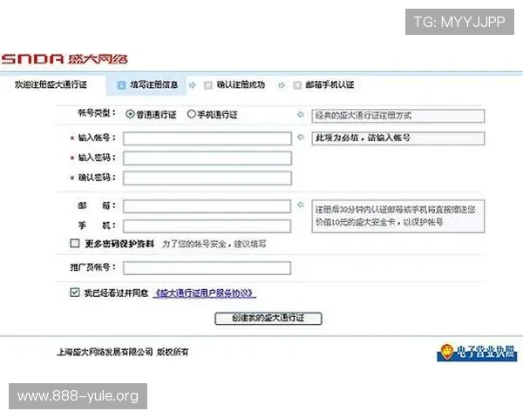The width and height of the screenshot is (523, 418).
Task: Focus the 手机 input field
Action: click(x=207, y=226)
